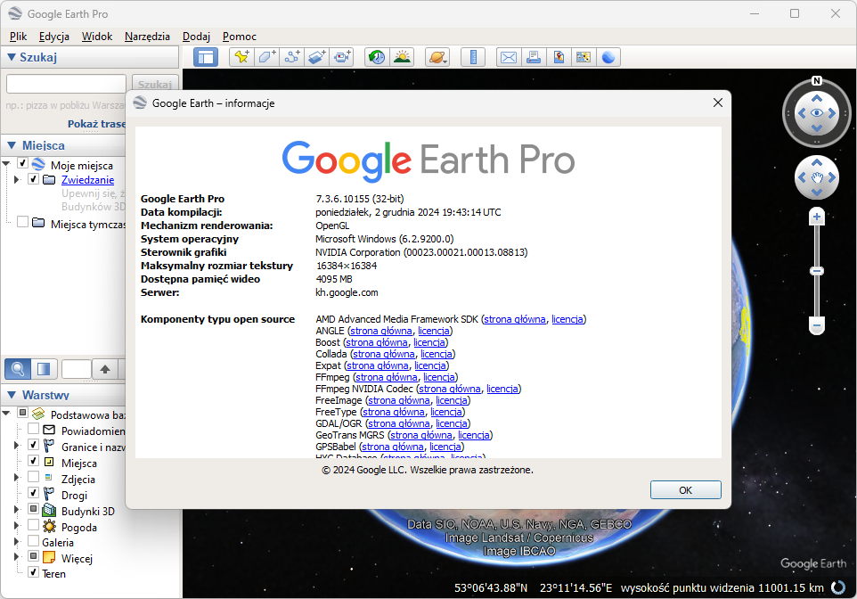857x599 pixels.
Task: Add an image overlay from the toolbar
Action: point(317,57)
